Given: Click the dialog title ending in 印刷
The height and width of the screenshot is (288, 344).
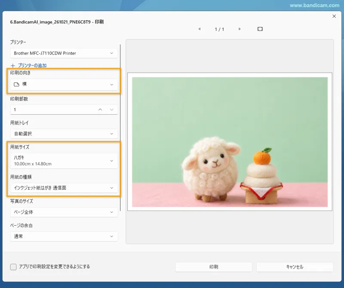Looking at the screenshot, I should pos(57,22).
